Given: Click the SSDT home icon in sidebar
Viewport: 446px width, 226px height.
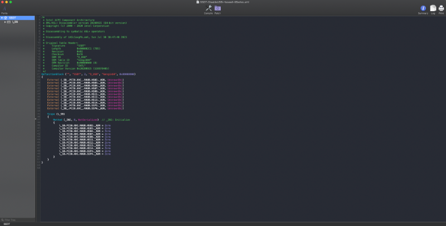Looking at the screenshot, I should 6,18.
